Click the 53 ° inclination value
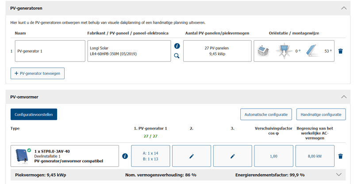Image resolution: width=354 pixels, height=184 pixels. (328, 51)
